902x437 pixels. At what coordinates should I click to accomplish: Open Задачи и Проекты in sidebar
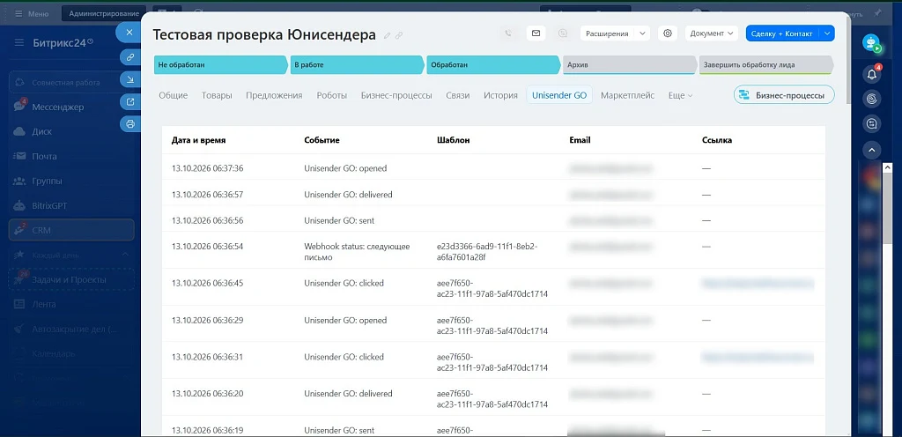[x=71, y=279]
